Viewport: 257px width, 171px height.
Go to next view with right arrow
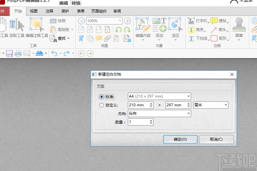90,53
